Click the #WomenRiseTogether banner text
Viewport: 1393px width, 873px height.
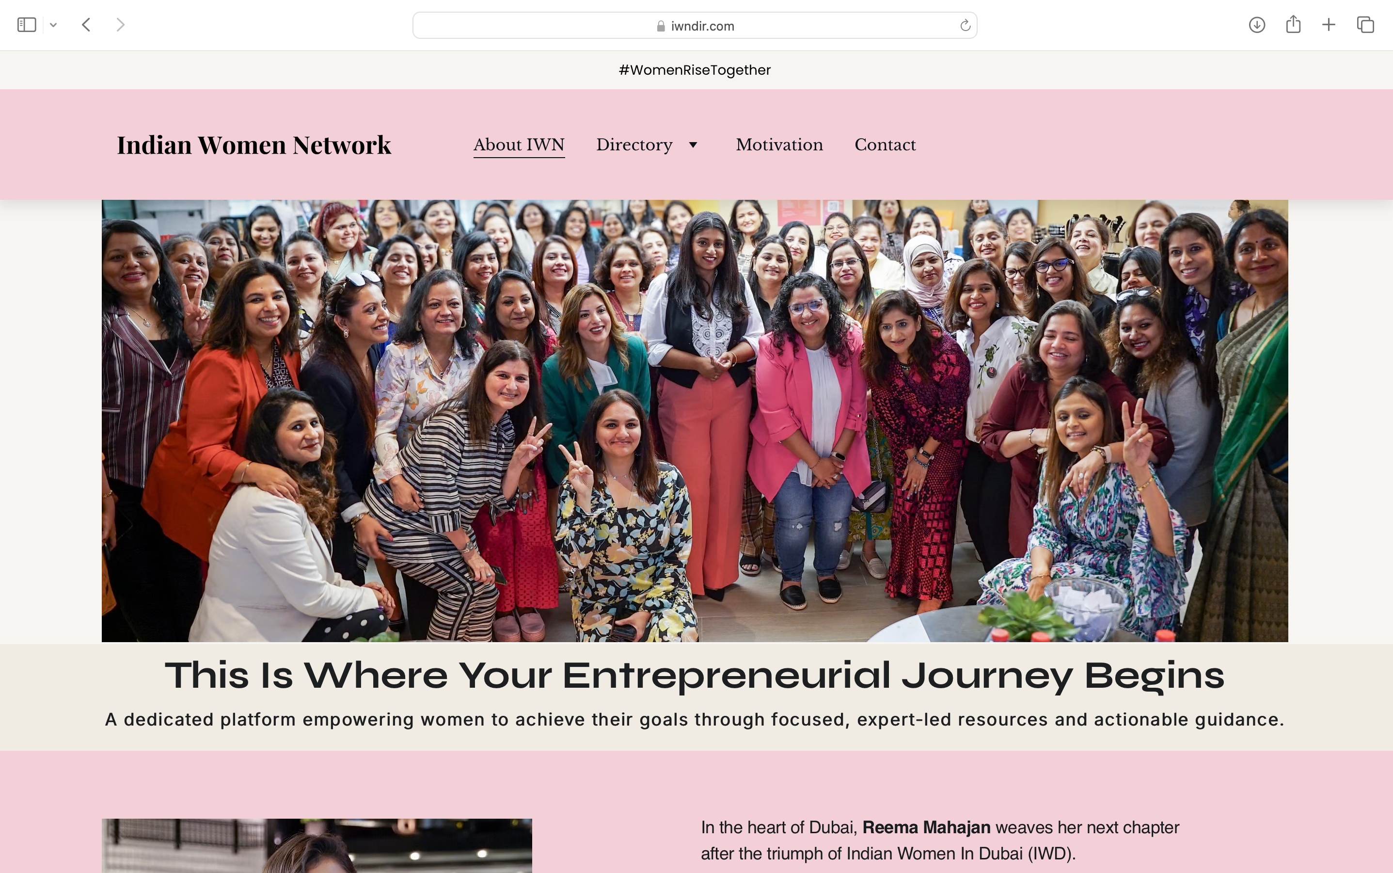[695, 70]
